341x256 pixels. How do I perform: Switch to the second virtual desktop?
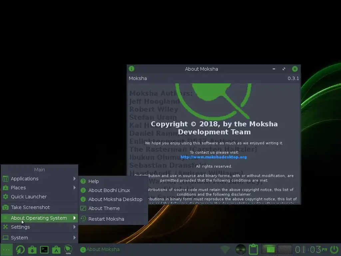pyautogui.click(x=284, y=249)
